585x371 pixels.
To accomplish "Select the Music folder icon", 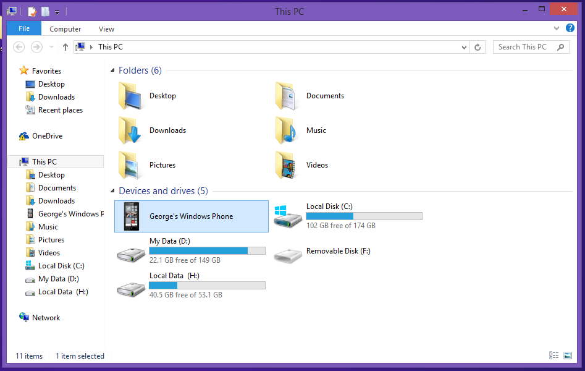I will tap(287, 130).
